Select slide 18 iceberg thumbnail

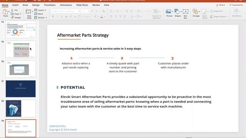[21, 108]
